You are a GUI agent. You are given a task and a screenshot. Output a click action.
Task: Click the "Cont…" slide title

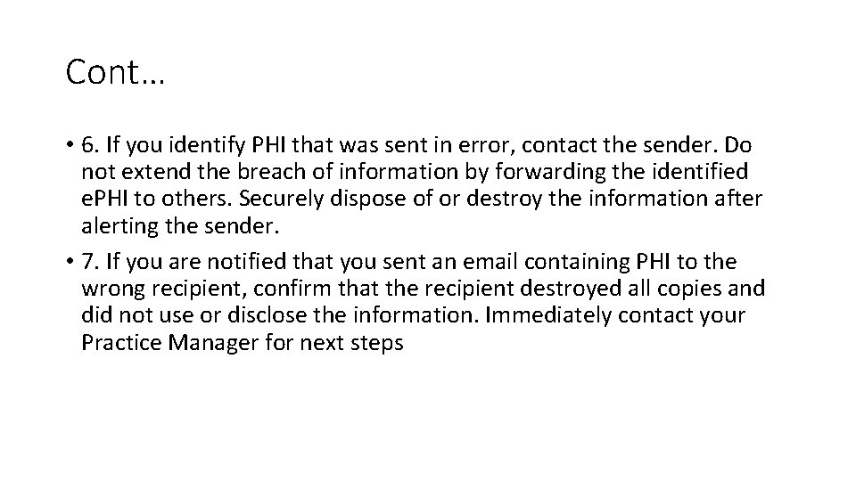pos(115,72)
